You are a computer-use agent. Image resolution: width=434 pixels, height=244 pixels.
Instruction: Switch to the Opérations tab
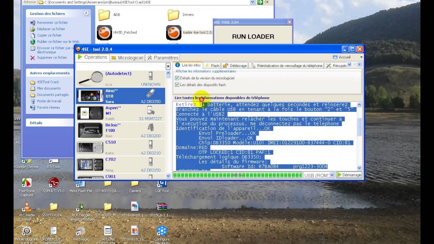coord(92,57)
